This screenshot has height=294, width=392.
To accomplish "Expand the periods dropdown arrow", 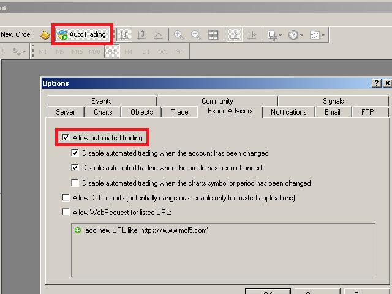I will 301,35.
